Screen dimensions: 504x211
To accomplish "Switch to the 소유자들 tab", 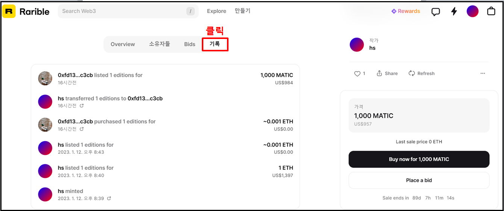I will point(159,44).
